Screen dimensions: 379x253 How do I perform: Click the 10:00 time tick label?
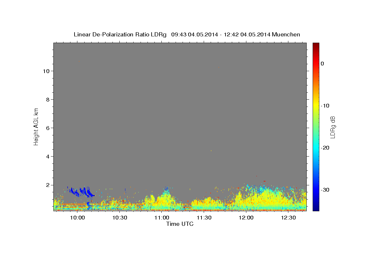77,218
